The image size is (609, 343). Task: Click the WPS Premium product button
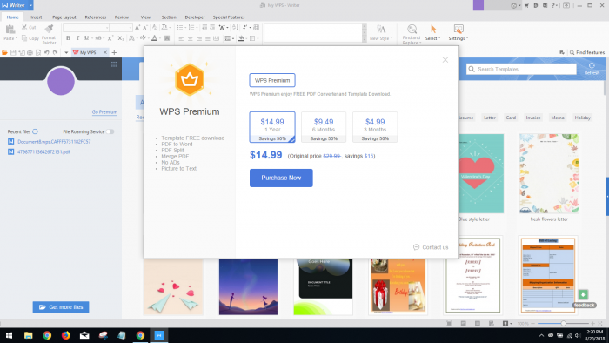272,80
